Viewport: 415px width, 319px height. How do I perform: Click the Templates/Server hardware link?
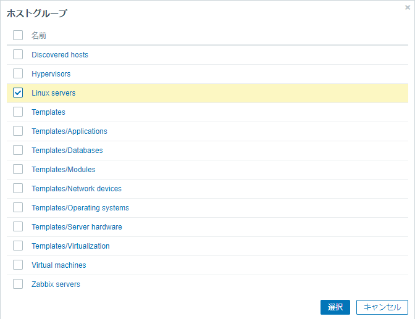click(77, 227)
